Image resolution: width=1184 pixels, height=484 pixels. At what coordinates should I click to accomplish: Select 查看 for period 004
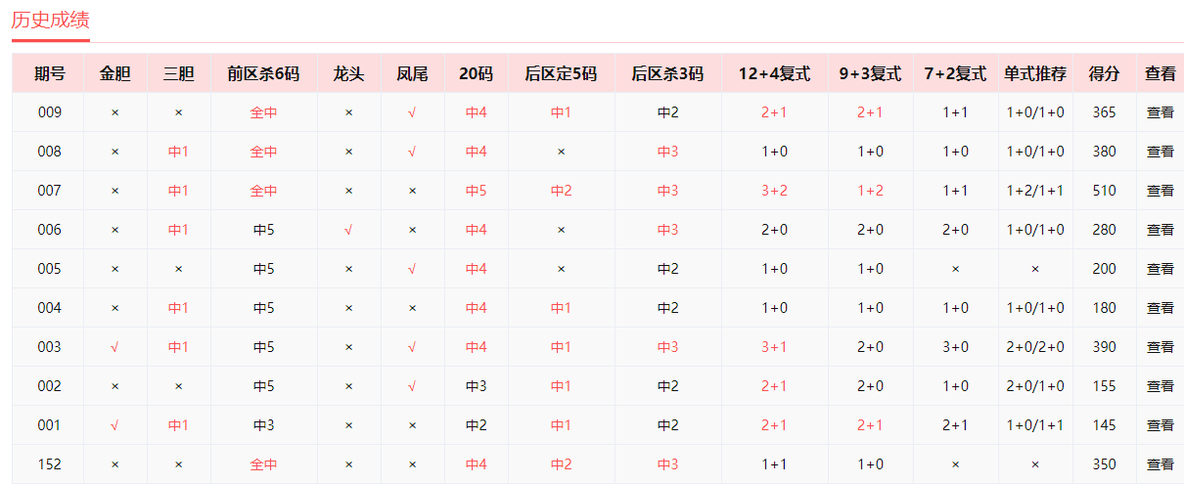pos(1160,308)
